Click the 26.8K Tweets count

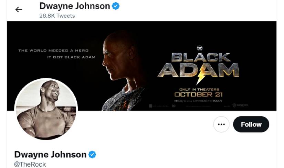[57, 16]
